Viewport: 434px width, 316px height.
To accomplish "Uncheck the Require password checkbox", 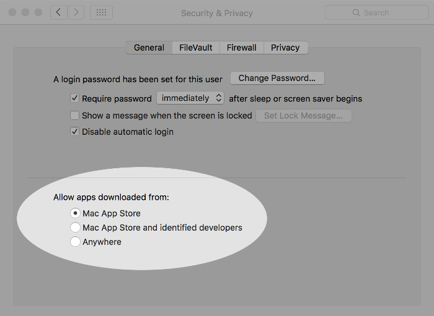I will tap(74, 98).
